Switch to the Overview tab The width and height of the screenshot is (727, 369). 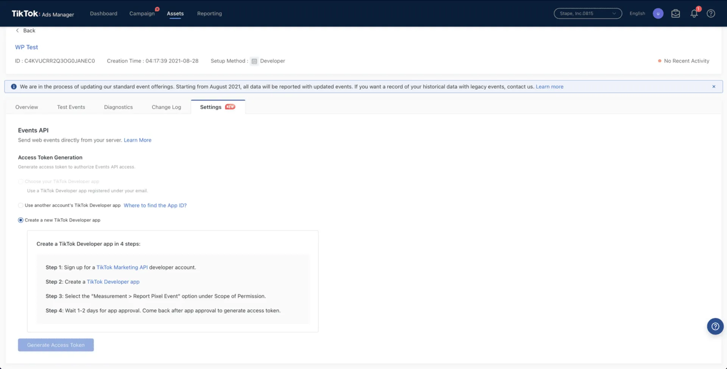coord(27,107)
